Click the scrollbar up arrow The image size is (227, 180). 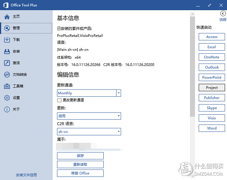pos(193,14)
